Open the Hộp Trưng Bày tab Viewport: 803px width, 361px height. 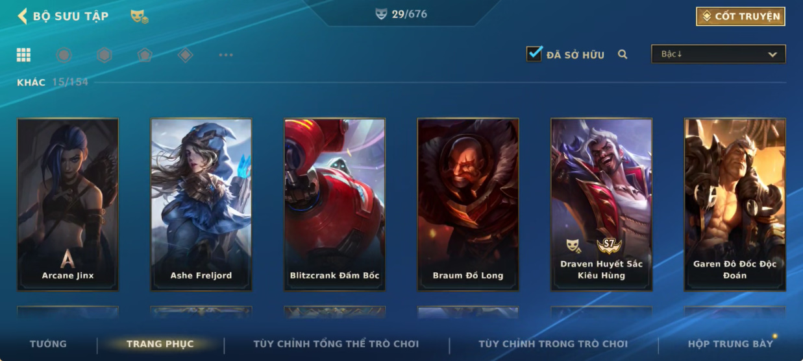coord(731,344)
